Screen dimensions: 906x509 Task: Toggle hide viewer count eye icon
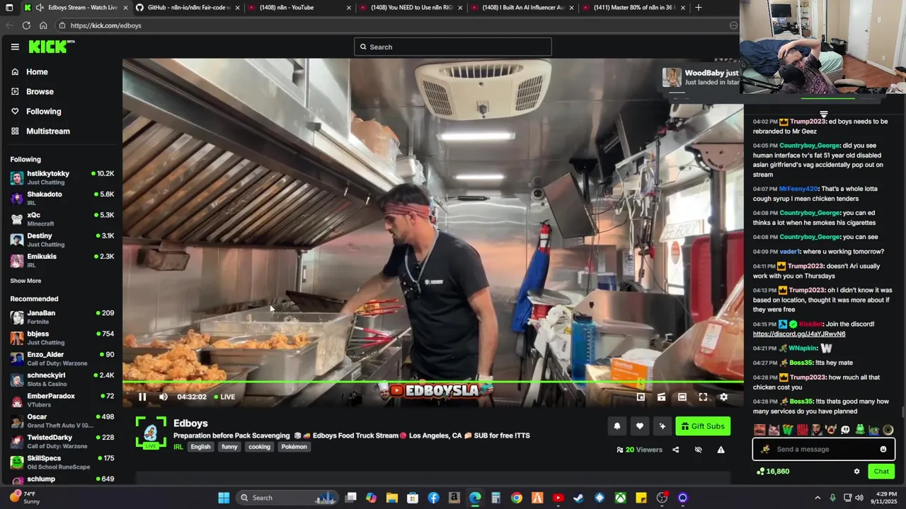click(698, 450)
